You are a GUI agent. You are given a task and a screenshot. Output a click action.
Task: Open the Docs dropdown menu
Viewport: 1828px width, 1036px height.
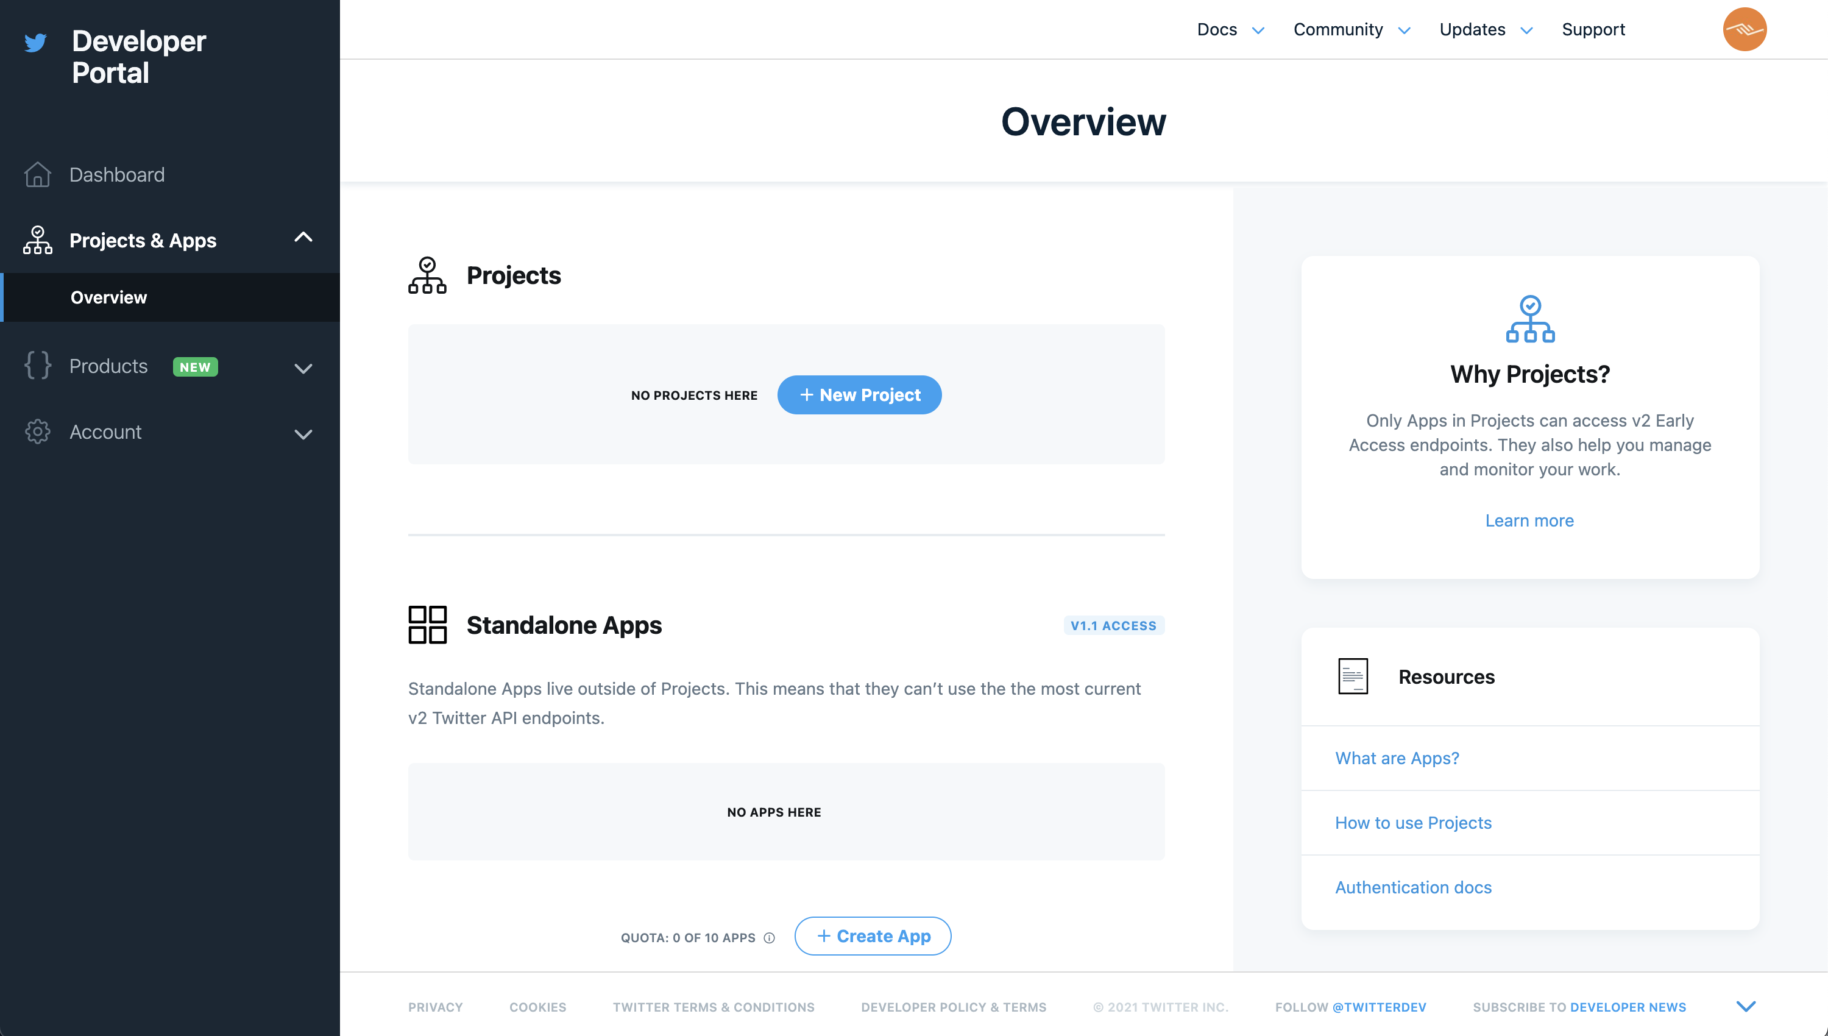click(1230, 30)
